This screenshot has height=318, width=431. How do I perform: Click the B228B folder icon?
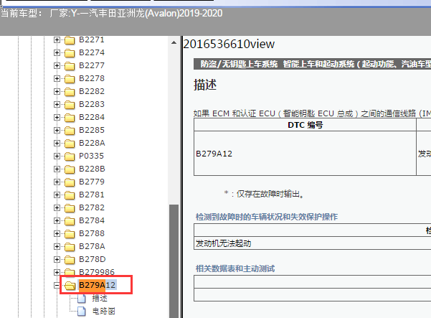point(70,169)
